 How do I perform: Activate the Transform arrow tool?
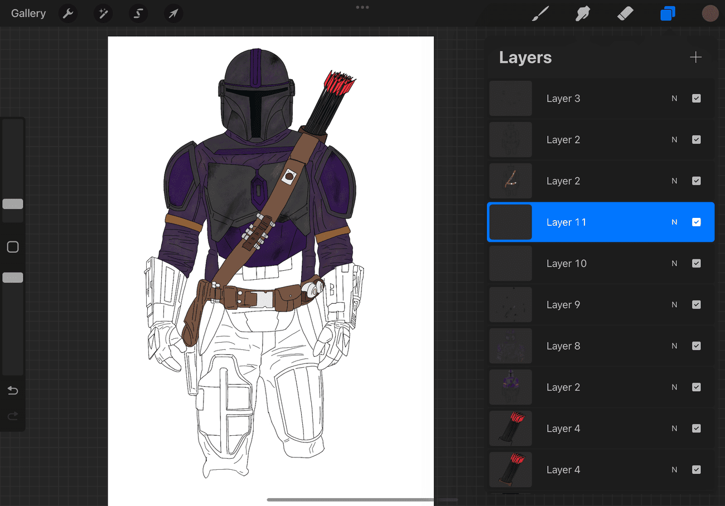pyautogui.click(x=173, y=13)
